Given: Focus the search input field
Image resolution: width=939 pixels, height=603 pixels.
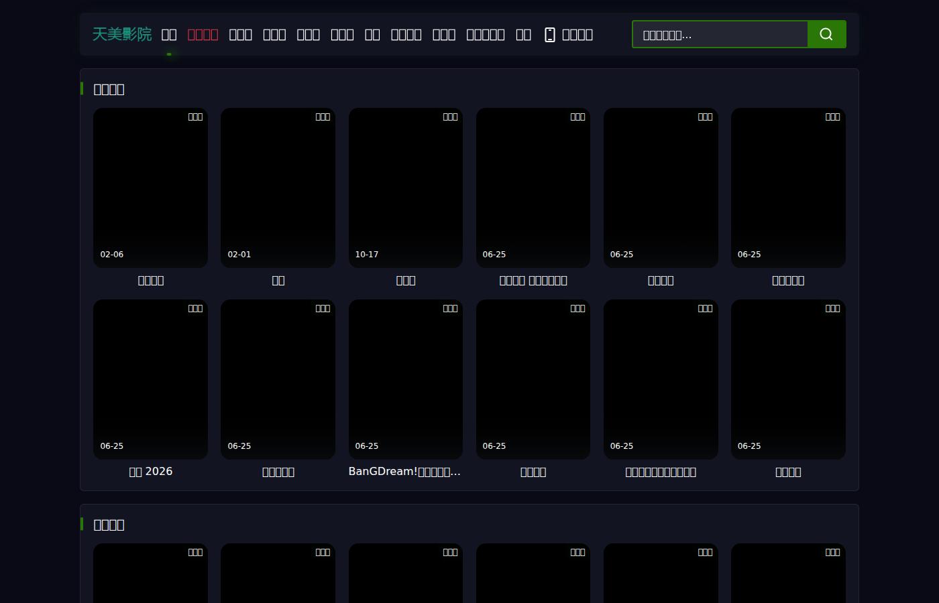Looking at the screenshot, I should tap(720, 34).
